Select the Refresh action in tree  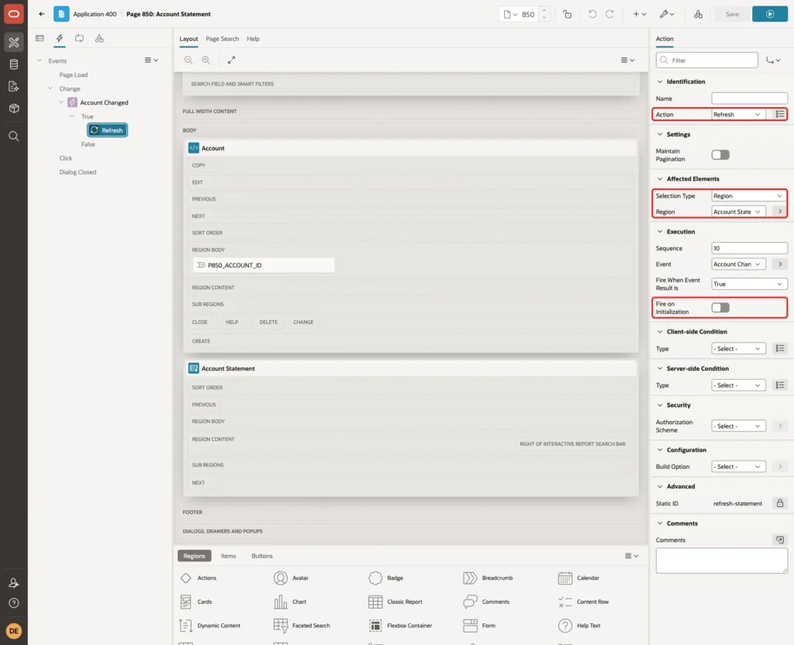click(x=107, y=130)
